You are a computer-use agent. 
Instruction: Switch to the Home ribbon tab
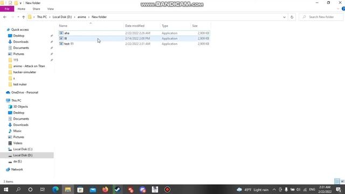pyautogui.click(x=22, y=9)
